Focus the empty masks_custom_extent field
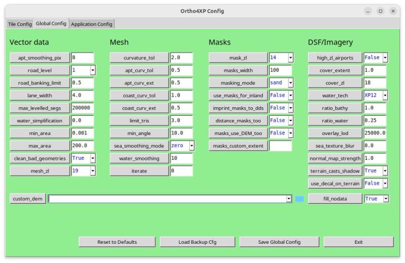 (280, 146)
